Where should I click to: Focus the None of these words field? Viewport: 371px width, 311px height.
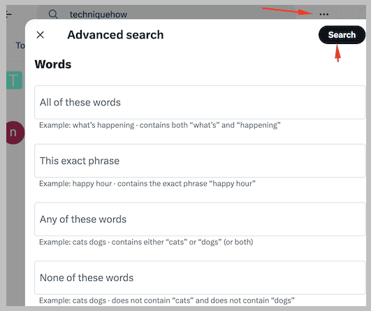pos(200,277)
